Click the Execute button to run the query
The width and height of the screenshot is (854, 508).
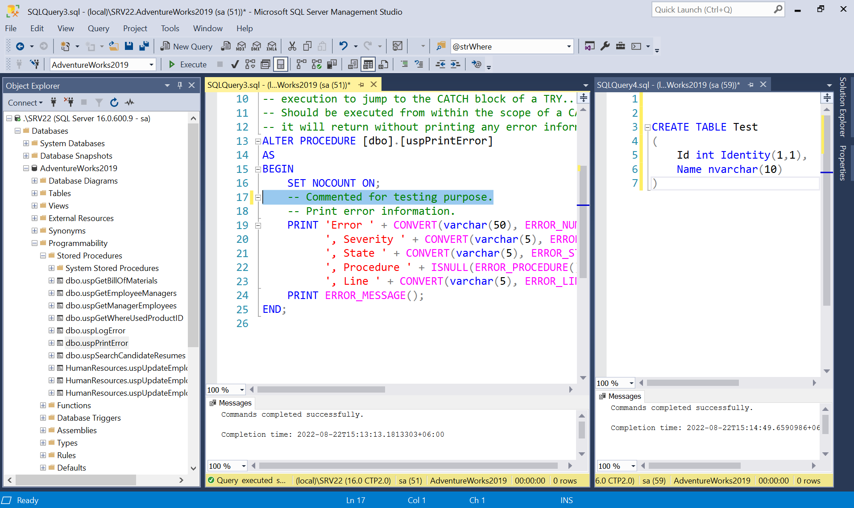(187, 64)
